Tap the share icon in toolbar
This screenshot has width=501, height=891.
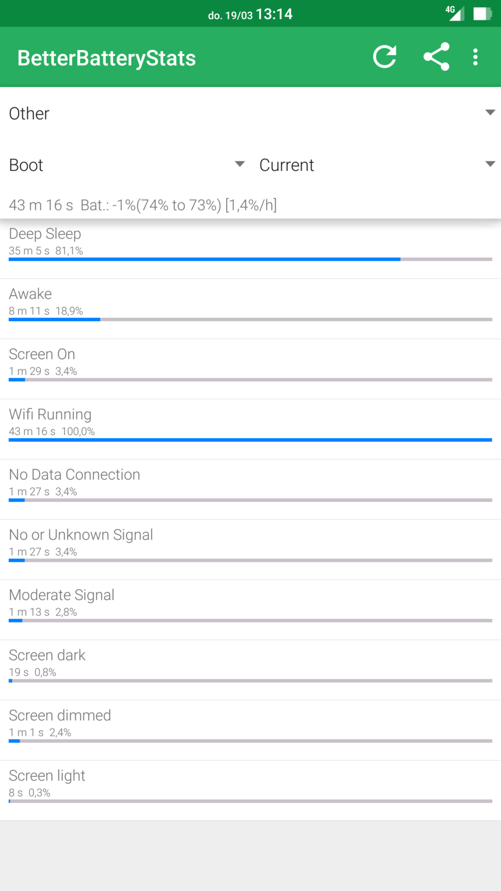tap(436, 57)
